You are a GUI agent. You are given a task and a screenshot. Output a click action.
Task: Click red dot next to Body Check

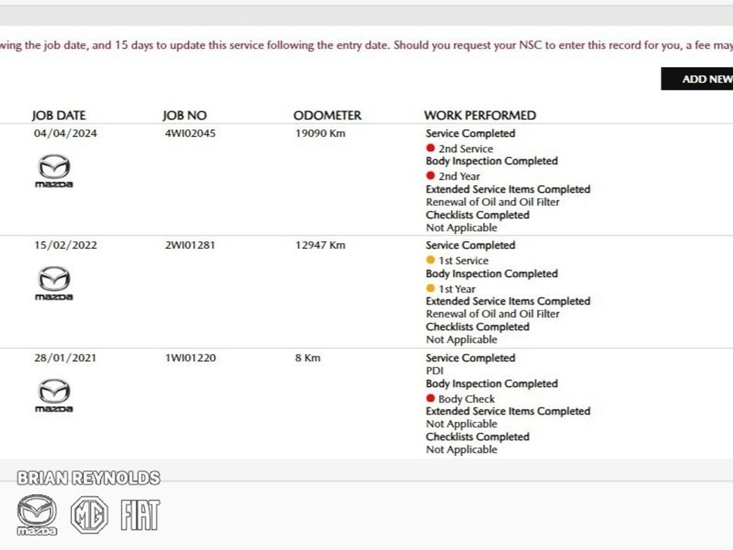point(431,398)
